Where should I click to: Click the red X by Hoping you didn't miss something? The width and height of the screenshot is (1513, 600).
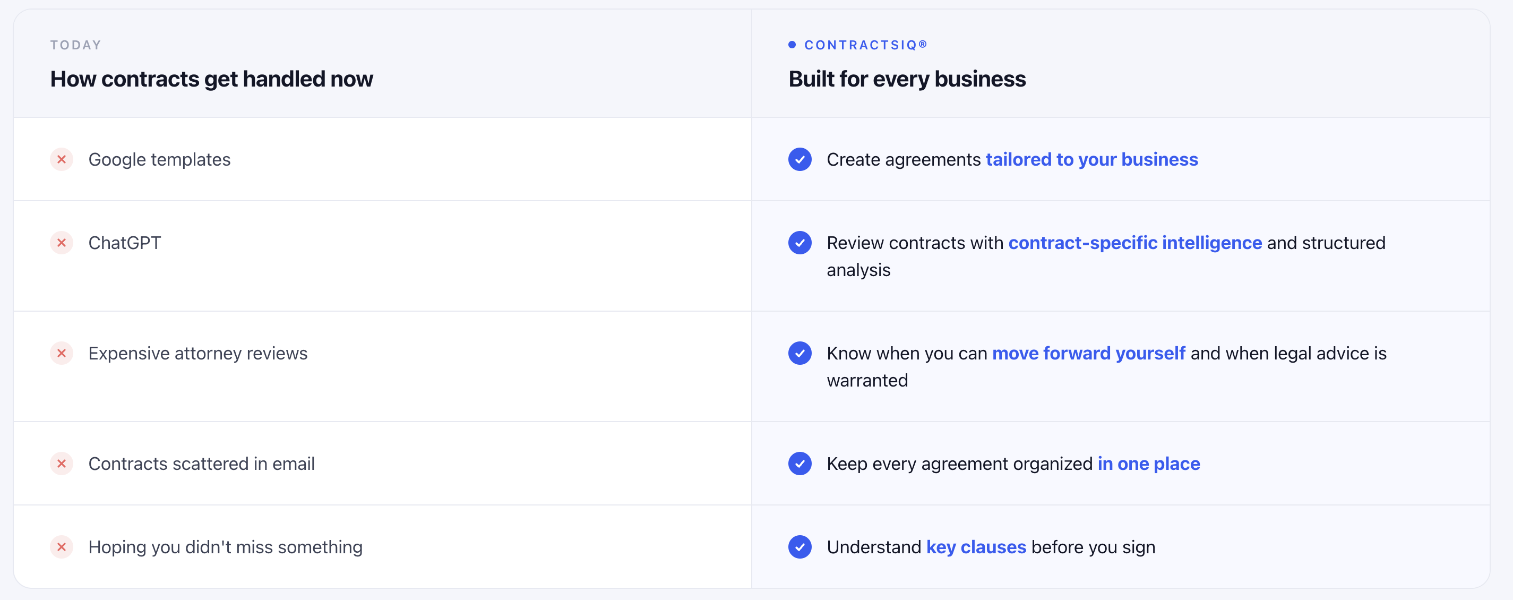[x=62, y=547]
